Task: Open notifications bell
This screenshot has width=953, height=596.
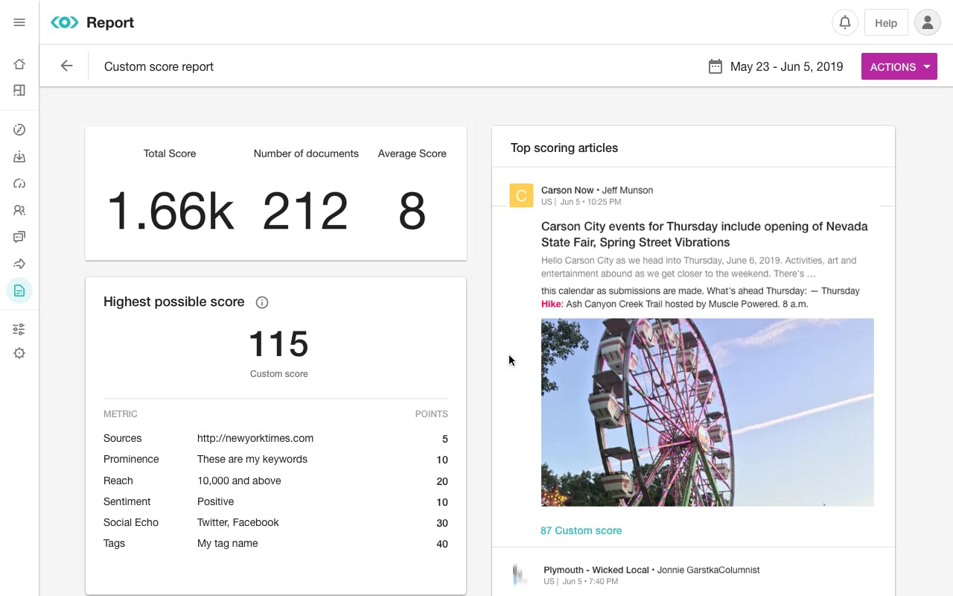Action: 845,22
